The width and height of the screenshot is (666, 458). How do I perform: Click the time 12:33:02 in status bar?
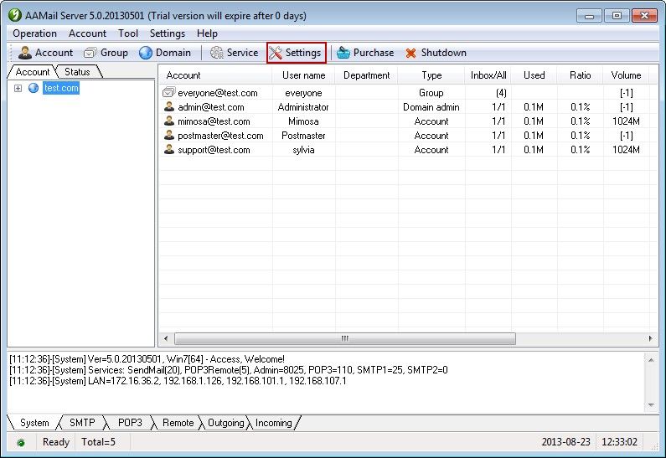[x=619, y=442]
